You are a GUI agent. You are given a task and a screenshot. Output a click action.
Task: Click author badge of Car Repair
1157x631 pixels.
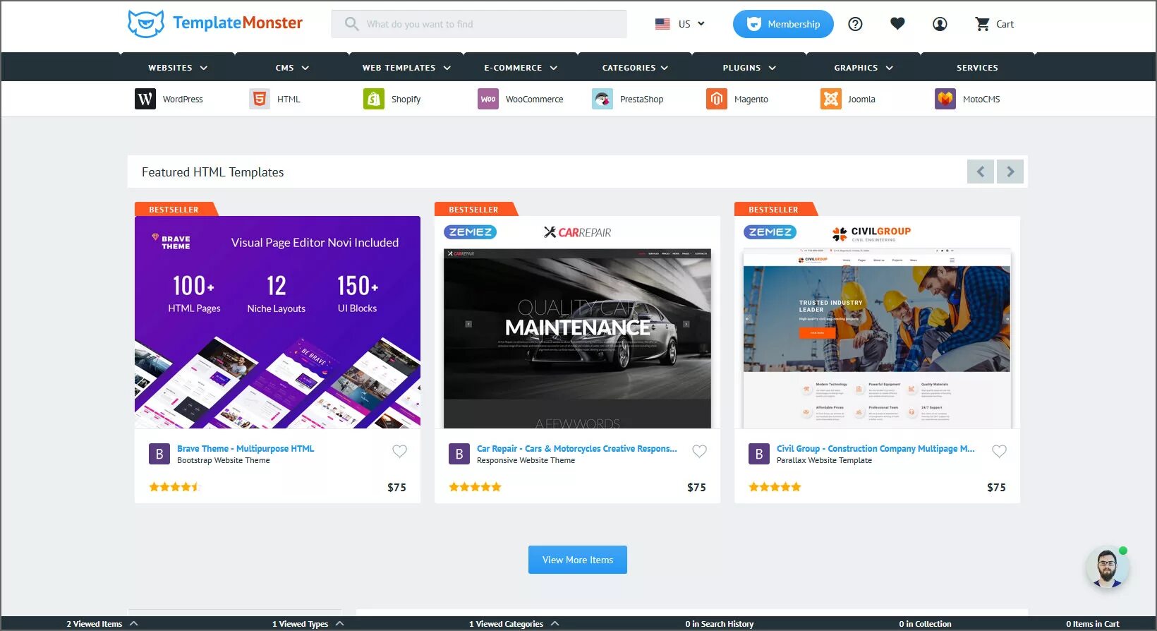459,454
